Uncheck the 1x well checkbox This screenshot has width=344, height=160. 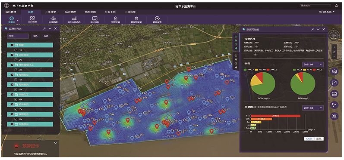pyautogui.click(x=16, y=50)
